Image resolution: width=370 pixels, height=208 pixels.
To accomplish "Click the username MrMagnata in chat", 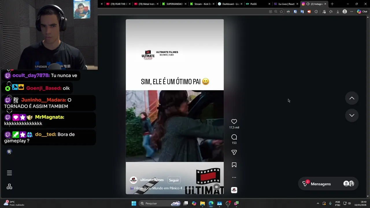I will tap(49, 117).
